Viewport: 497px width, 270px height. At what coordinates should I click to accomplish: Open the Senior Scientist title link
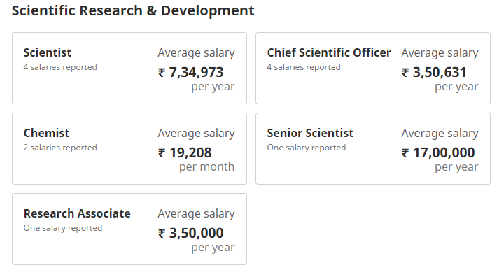point(310,133)
